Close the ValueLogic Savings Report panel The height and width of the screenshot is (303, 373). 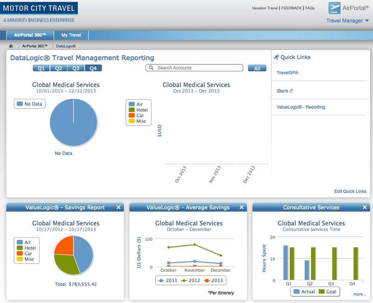[118, 207]
